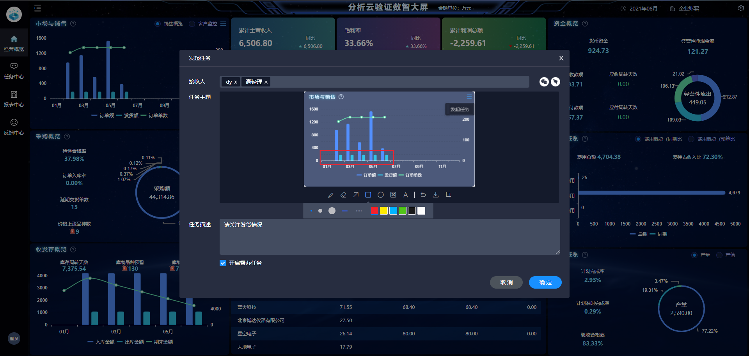The image size is (749, 356).
Task: Toggle the 期末金额 legend series
Action: [160, 342]
